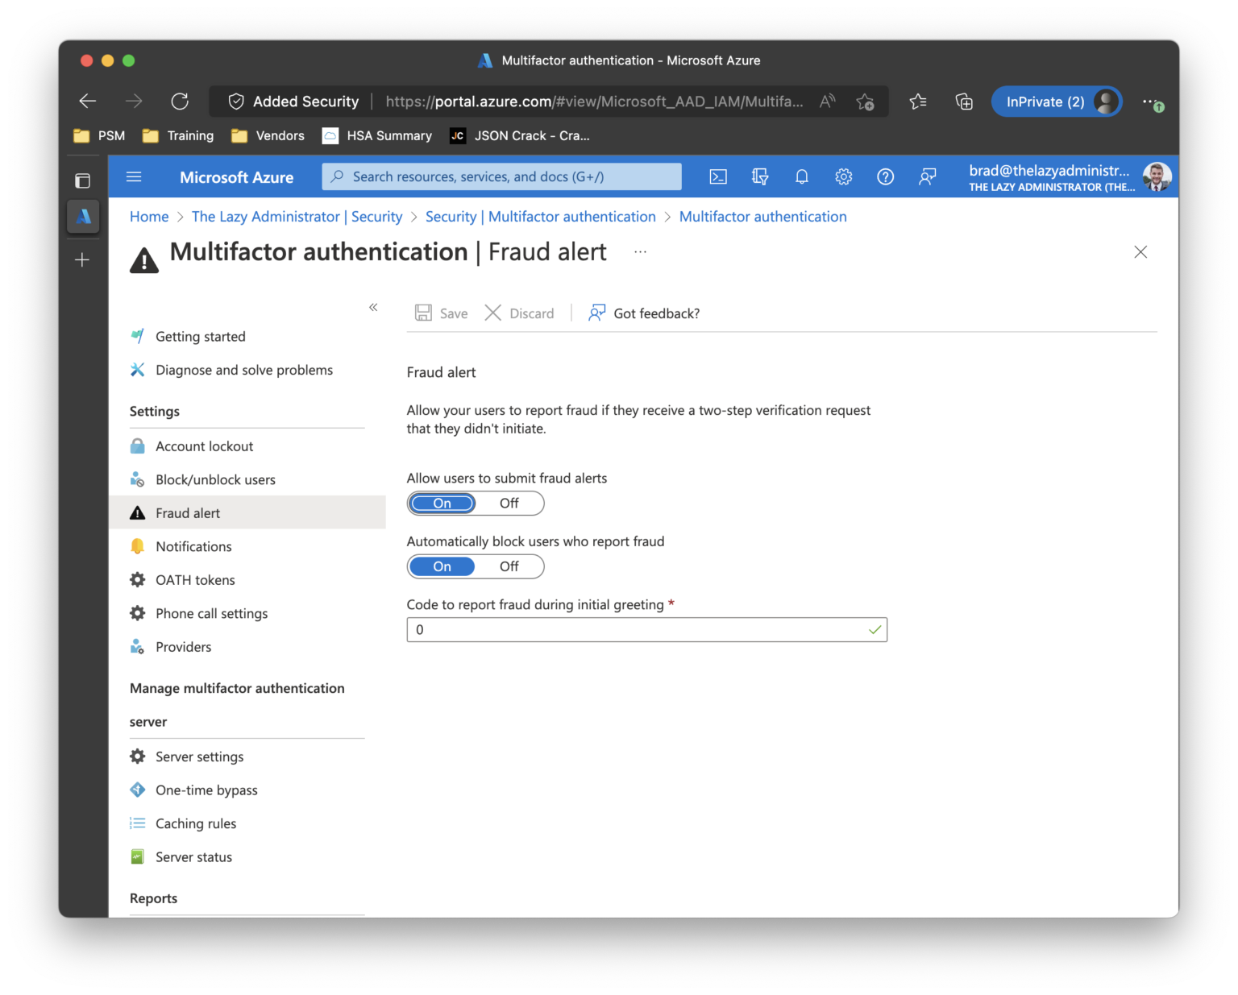Click the Azure search resources box

[x=501, y=176]
